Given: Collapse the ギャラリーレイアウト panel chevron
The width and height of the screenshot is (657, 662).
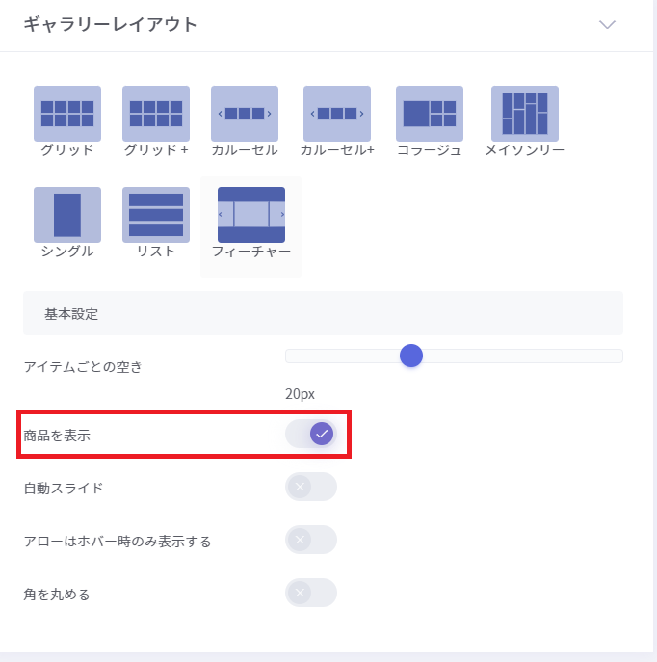Looking at the screenshot, I should [607, 25].
